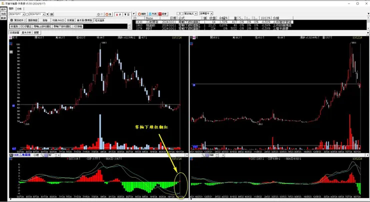Screen dimensions: 370x202
Task: Select the 程式選股 tab button
Action: [99, 20]
